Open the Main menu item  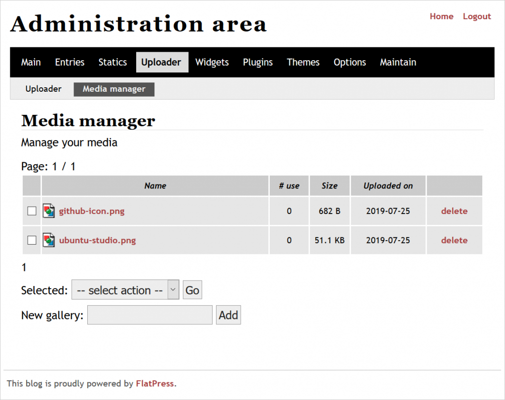[x=31, y=62]
